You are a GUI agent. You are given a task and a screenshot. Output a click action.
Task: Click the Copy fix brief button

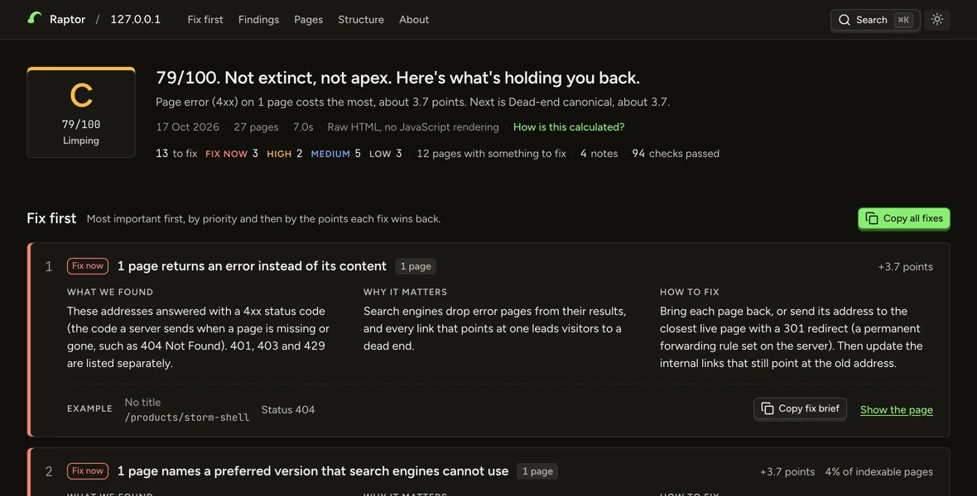click(x=800, y=409)
